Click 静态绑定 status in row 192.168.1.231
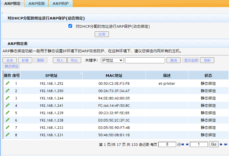This screenshot has height=156, width=229. (x=208, y=135)
